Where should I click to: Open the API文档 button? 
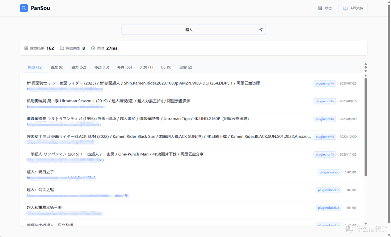click(353, 8)
